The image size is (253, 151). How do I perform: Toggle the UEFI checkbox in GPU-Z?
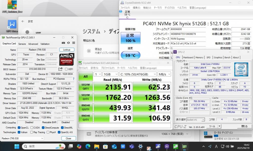[66, 69]
